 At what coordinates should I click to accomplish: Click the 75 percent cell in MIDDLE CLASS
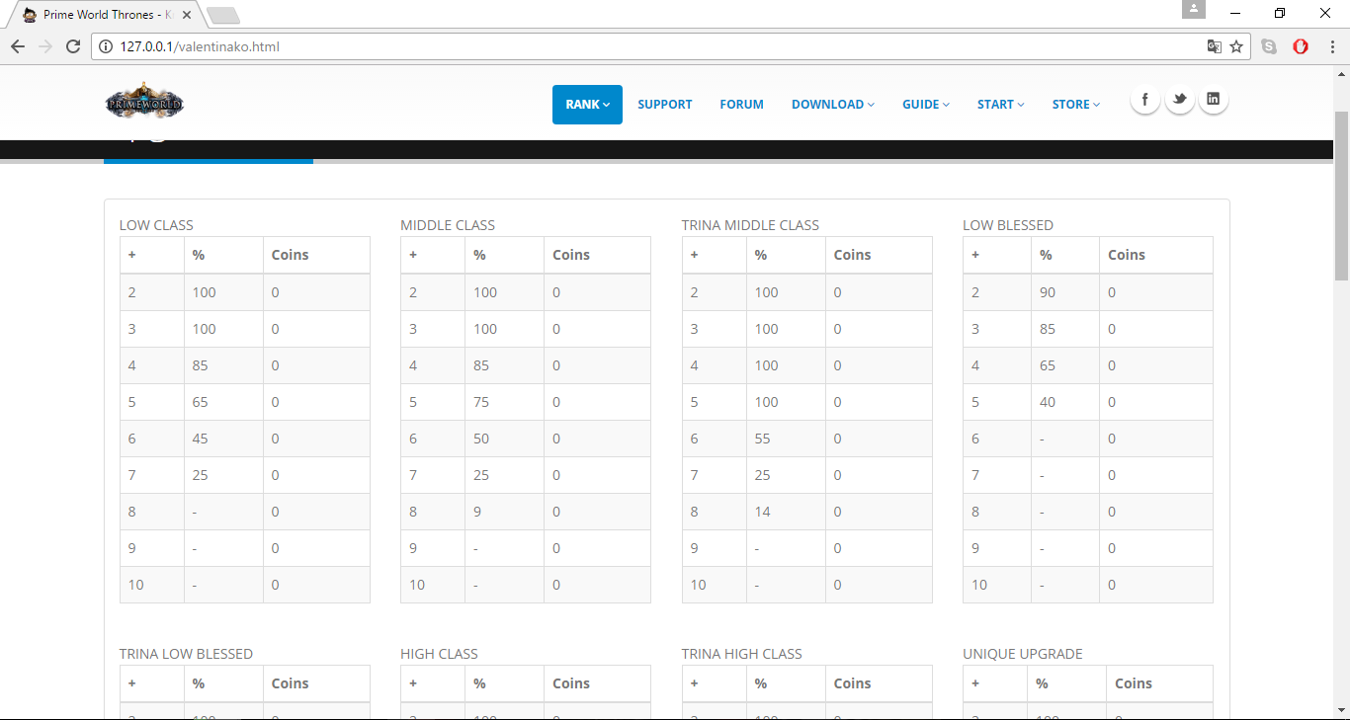point(504,402)
